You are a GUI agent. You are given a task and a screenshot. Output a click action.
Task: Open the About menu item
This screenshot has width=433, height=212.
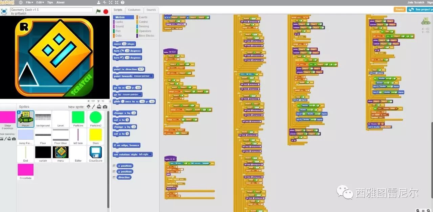(60, 2)
